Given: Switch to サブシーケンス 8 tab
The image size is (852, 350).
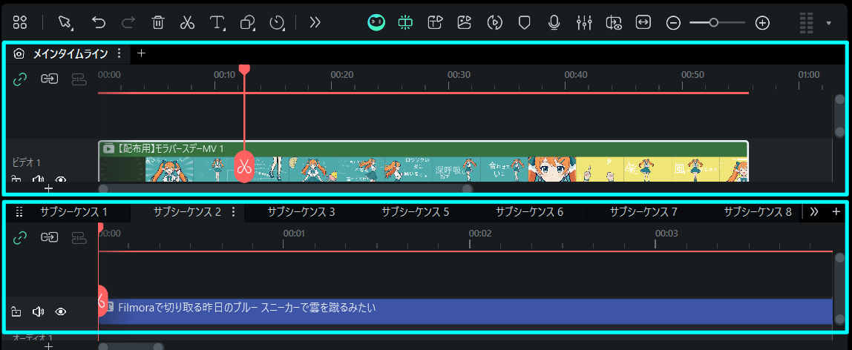Looking at the screenshot, I should (758, 212).
